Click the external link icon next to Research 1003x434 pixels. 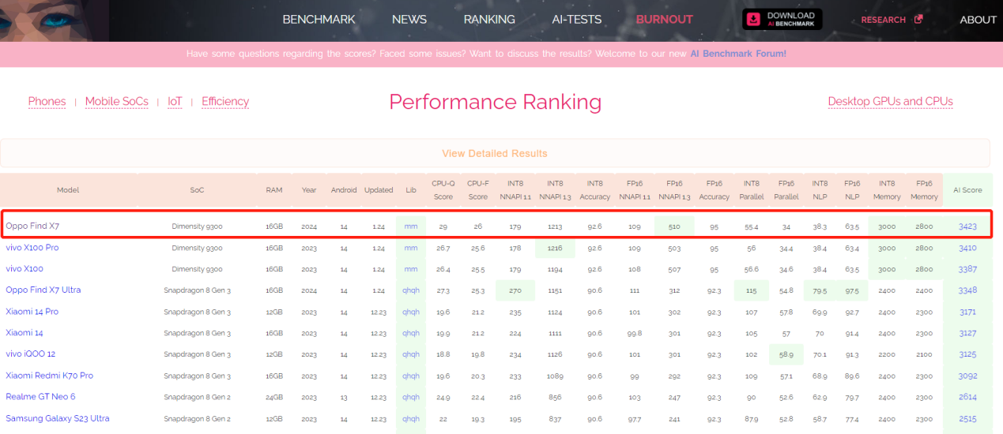(x=918, y=19)
